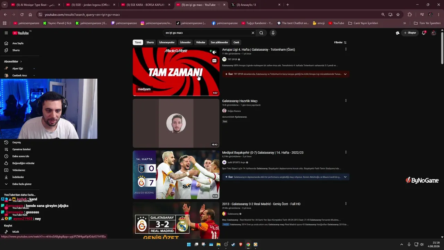Bookmark this page with the star icon
The height and width of the screenshot is (250, 444).
[398, 15]
